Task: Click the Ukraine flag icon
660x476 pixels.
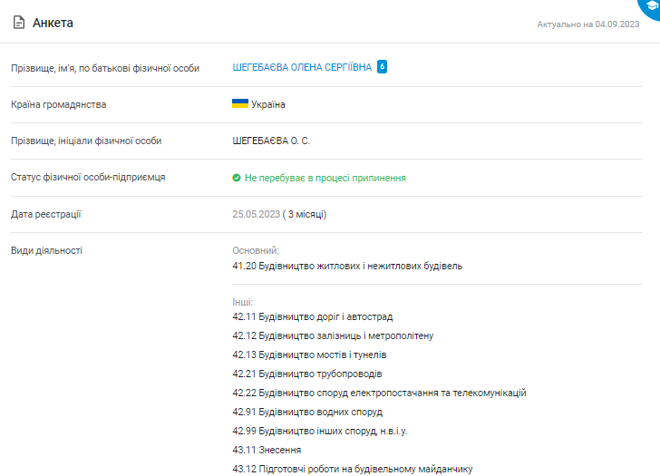Action: (x=240, y=104)
